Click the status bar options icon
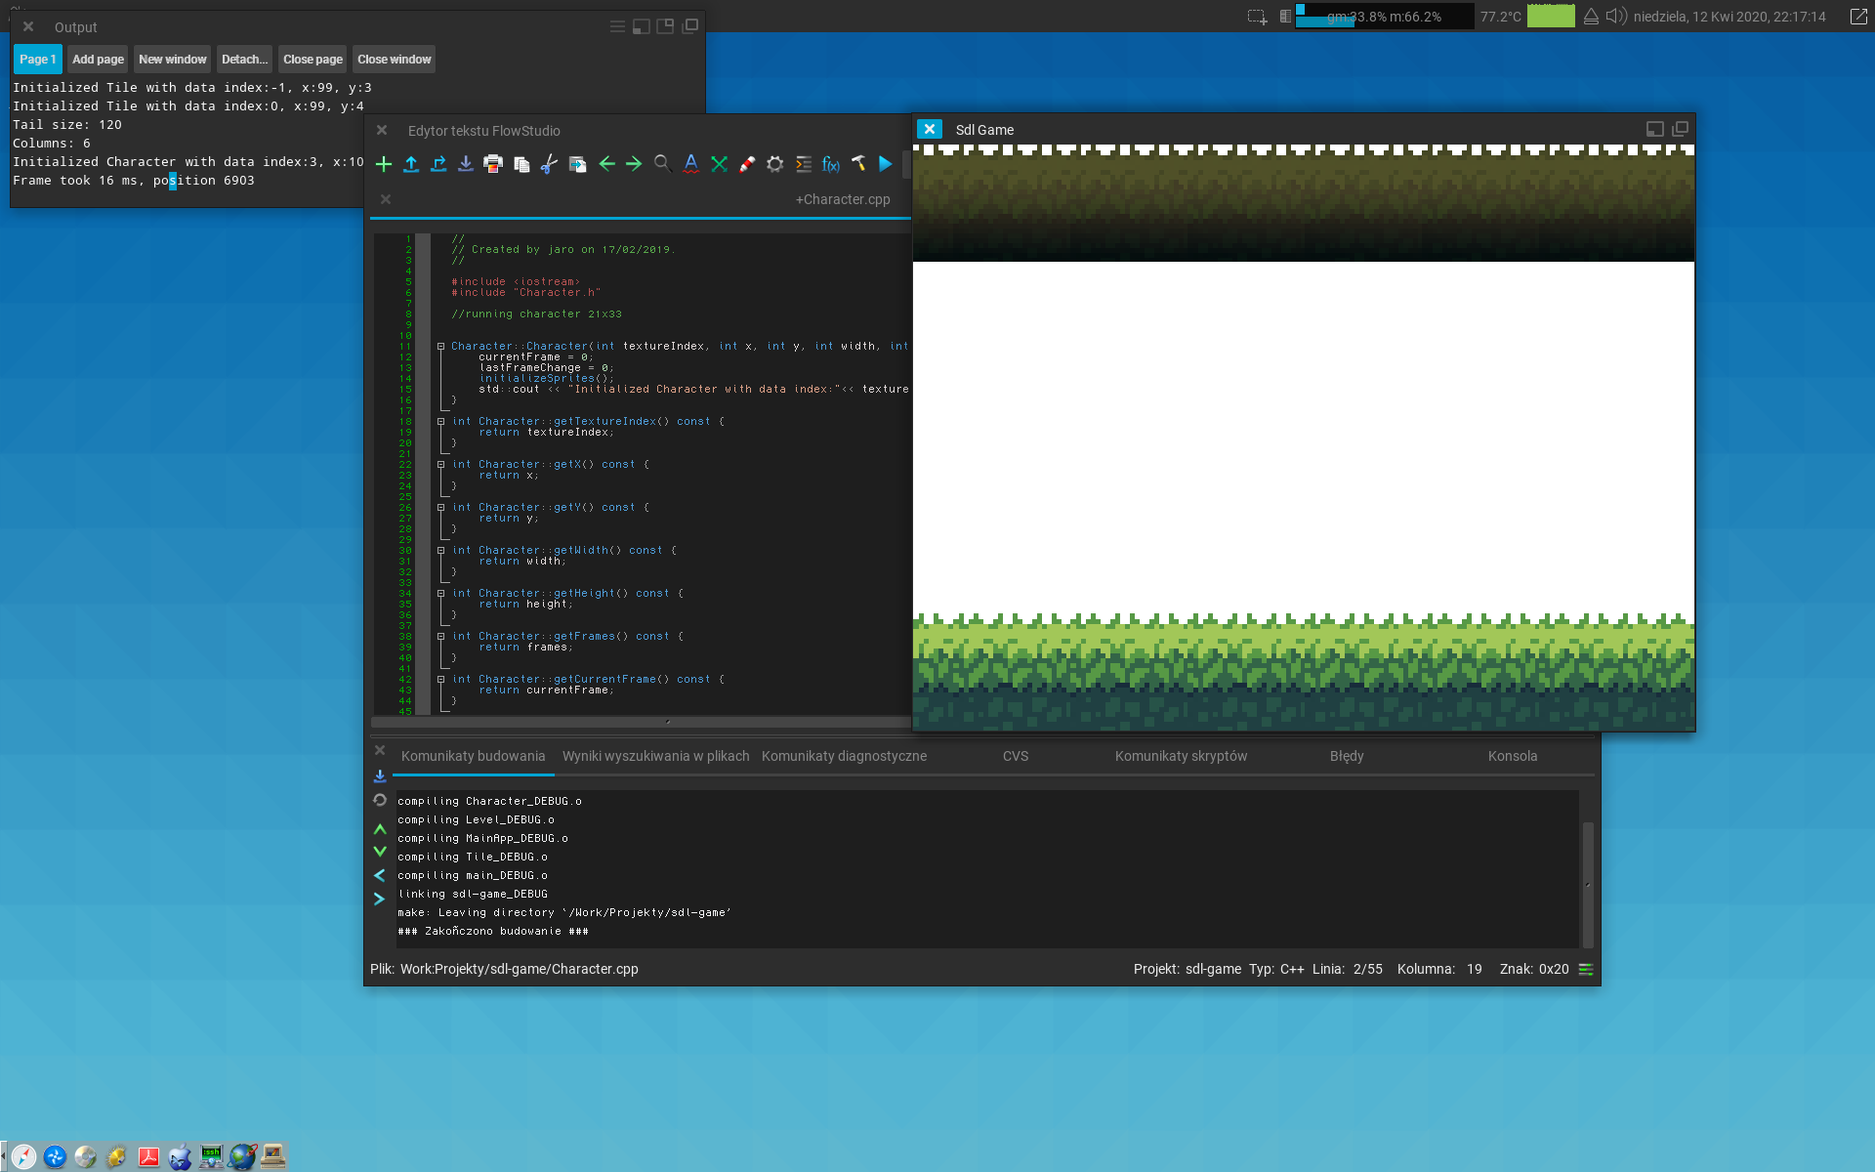The image size is (1875, 1172). 1586,969
